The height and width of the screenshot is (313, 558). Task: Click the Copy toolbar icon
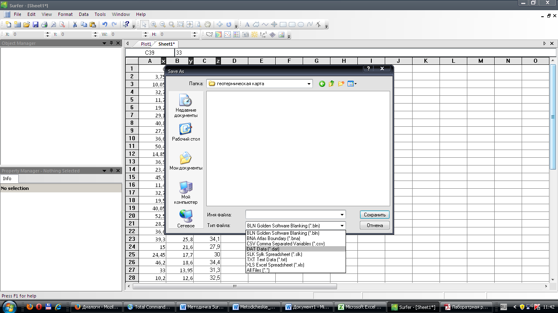84,24
